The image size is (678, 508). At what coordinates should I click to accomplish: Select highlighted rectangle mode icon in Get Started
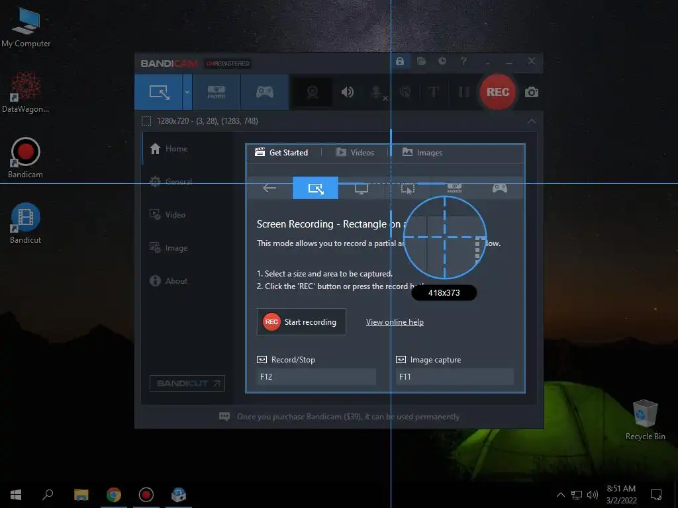[x=316, y=188]
